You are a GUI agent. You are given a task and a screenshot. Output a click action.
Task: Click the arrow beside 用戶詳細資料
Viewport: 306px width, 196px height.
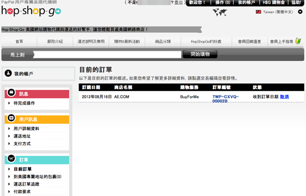[x=9, y=129]
